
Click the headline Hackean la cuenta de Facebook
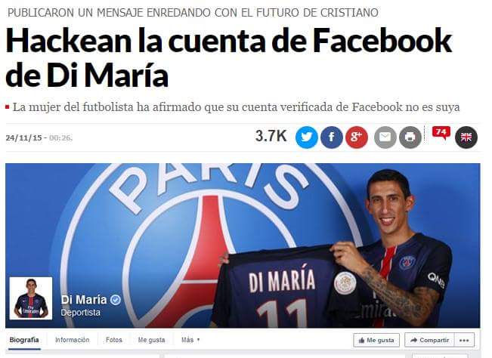(228, 42)
